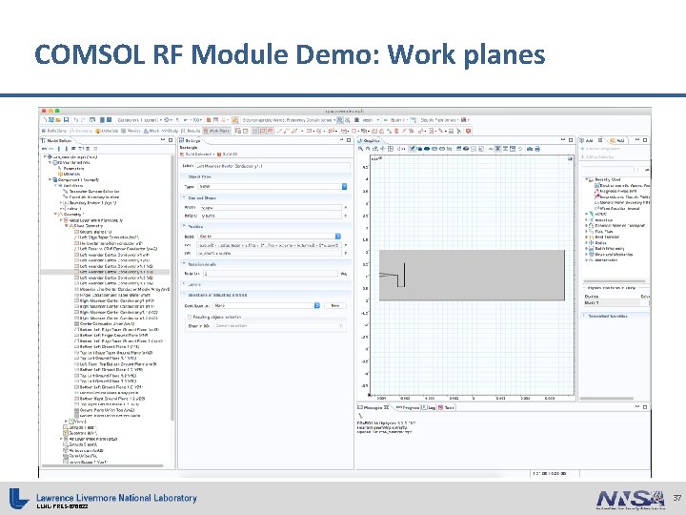Click the Add Physics search field
686x515 pixels.
607,169
